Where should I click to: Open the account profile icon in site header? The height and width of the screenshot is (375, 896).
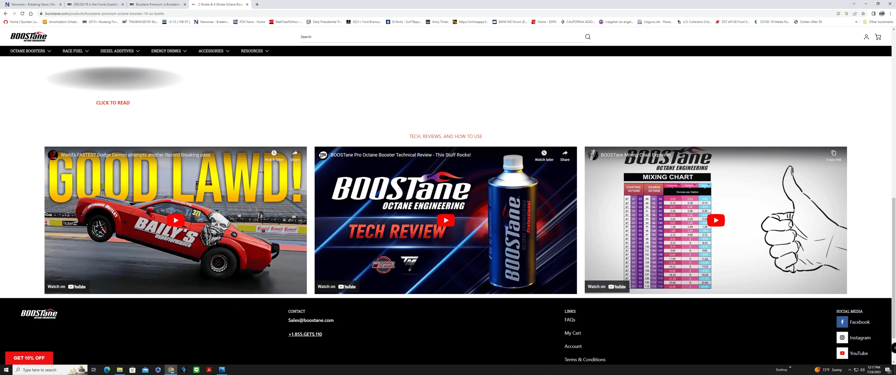[x=866, y=37]
